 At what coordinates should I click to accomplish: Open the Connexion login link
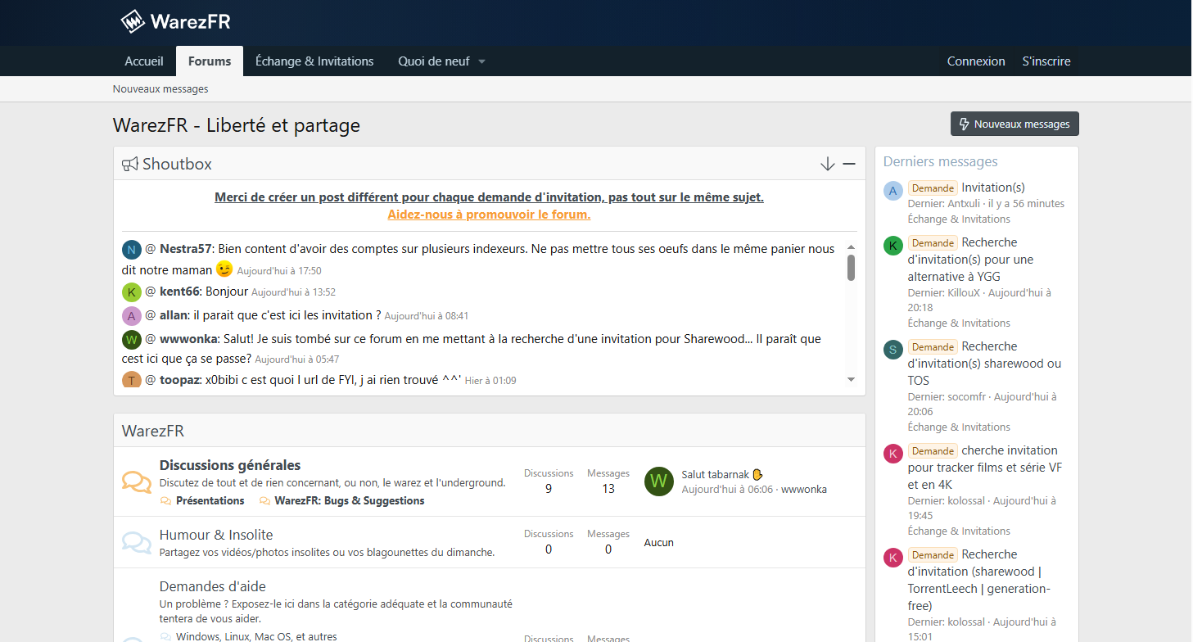[x=976, y=61]
